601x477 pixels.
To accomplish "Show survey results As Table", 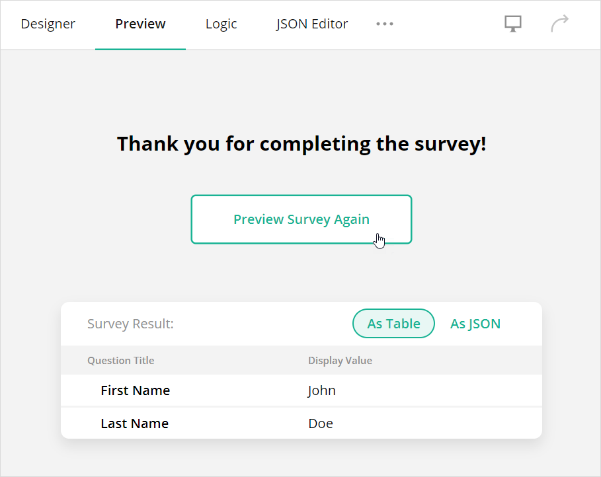I will [393, 324].
